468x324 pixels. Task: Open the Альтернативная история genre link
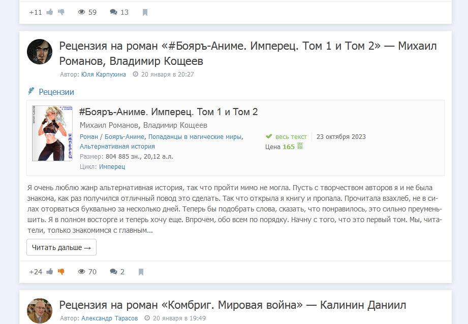[x=117, y=146]
